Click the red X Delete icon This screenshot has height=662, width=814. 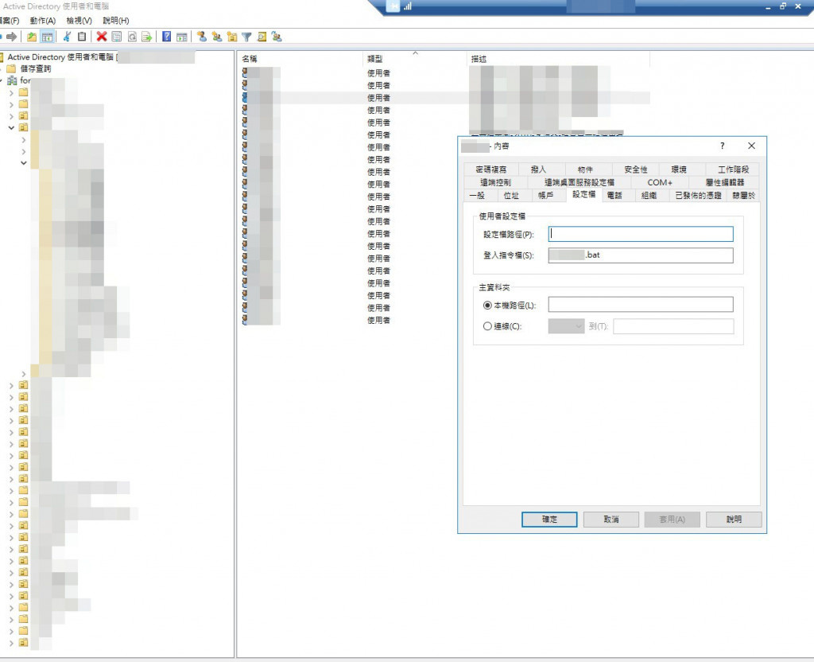pyautogui.click(x=102, y=37)
